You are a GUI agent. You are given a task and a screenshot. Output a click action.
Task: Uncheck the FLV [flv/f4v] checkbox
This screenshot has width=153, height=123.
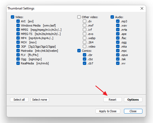18,55
